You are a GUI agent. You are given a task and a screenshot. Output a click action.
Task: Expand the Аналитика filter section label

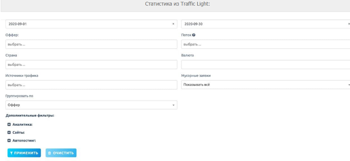22,124
